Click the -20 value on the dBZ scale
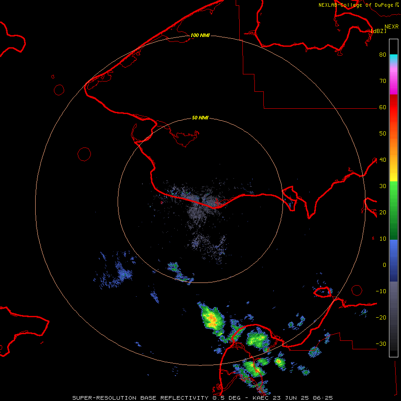Viewport: 401px width, 401px height. (x=381, y=318)
